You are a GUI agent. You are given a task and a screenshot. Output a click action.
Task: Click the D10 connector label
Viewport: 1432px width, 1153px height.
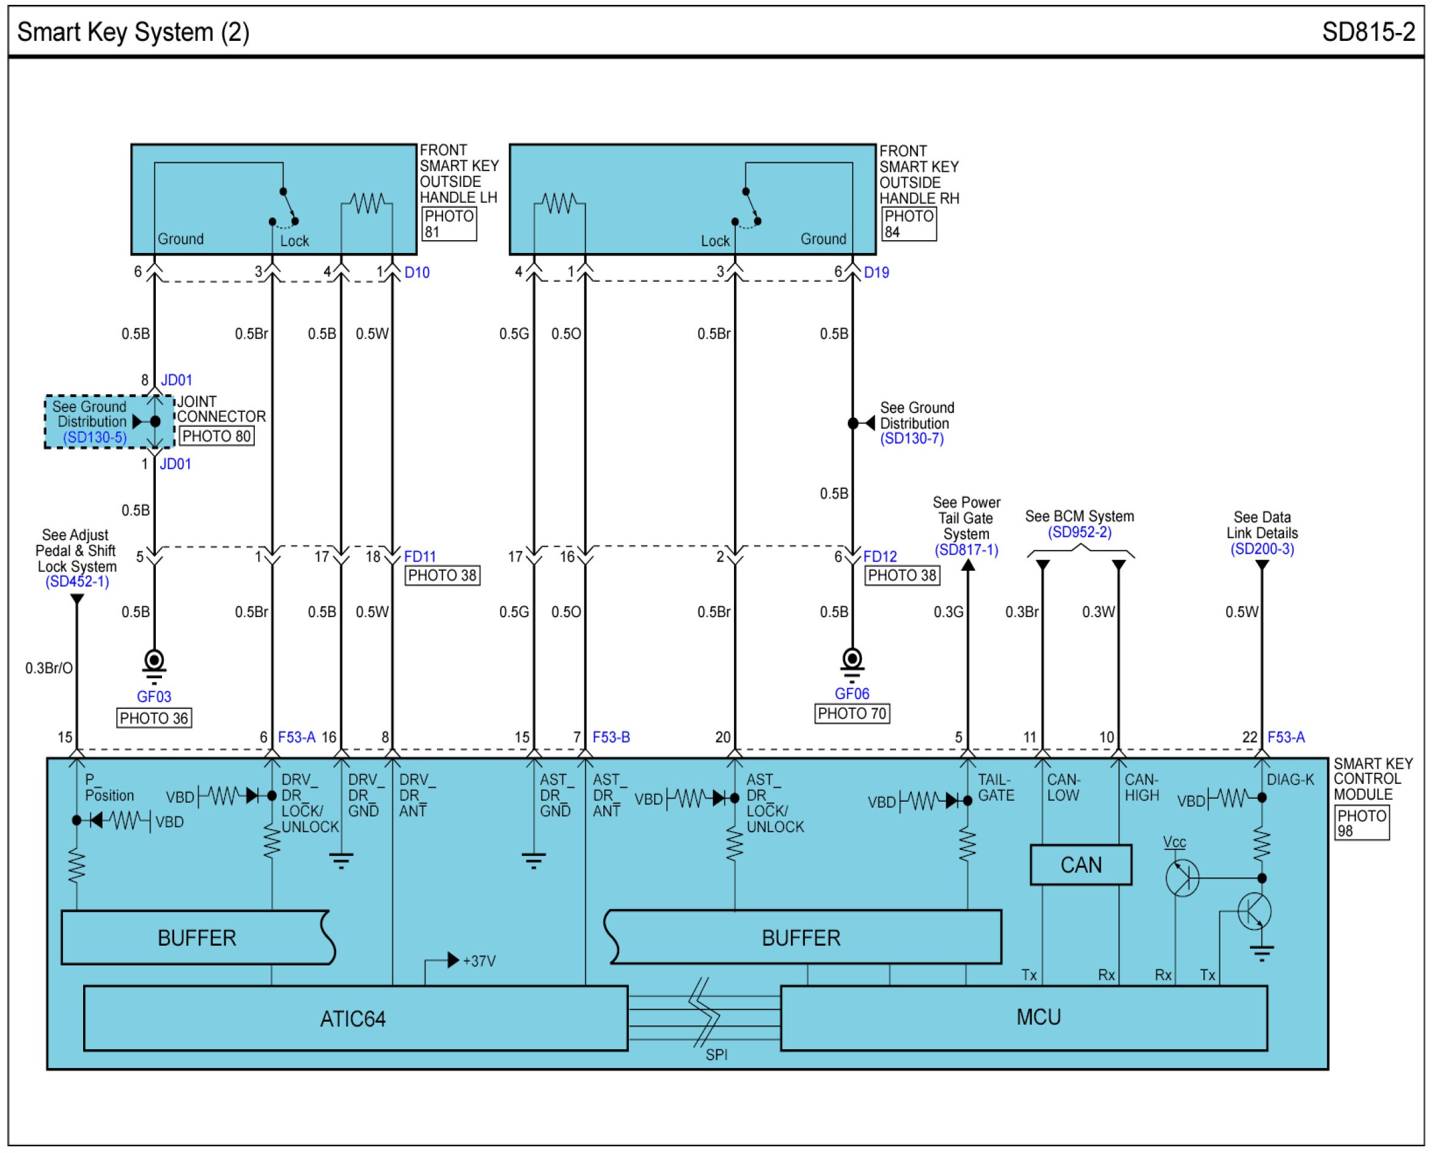pyautogui.click(x=416, y=273)
